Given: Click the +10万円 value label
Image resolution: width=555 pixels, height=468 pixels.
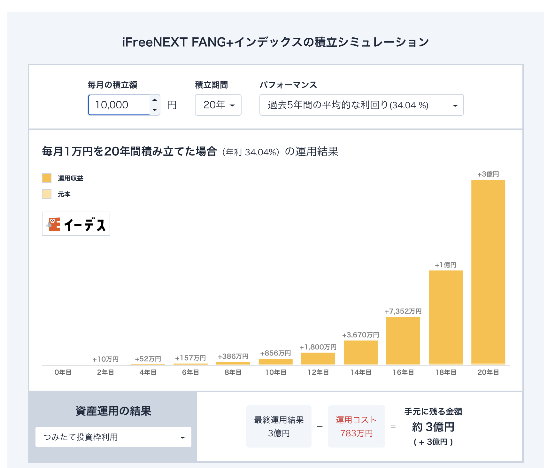Looking at the screenshot, I should pos(105,359).
